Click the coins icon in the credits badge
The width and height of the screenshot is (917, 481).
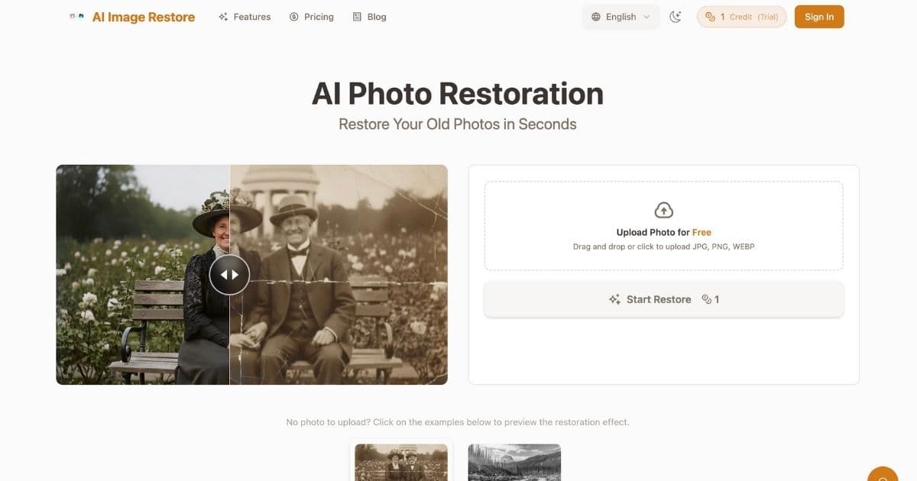[x=711, y=16]
